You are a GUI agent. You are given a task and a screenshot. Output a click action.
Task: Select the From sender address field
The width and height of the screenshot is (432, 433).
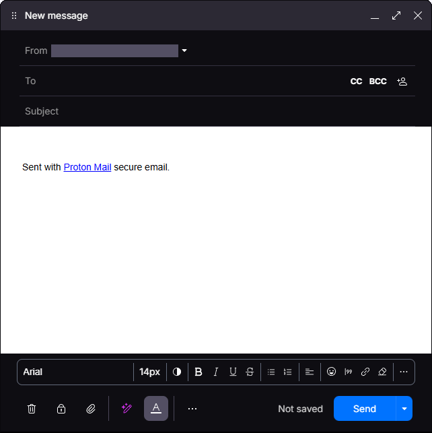click(x=114, y=51)
